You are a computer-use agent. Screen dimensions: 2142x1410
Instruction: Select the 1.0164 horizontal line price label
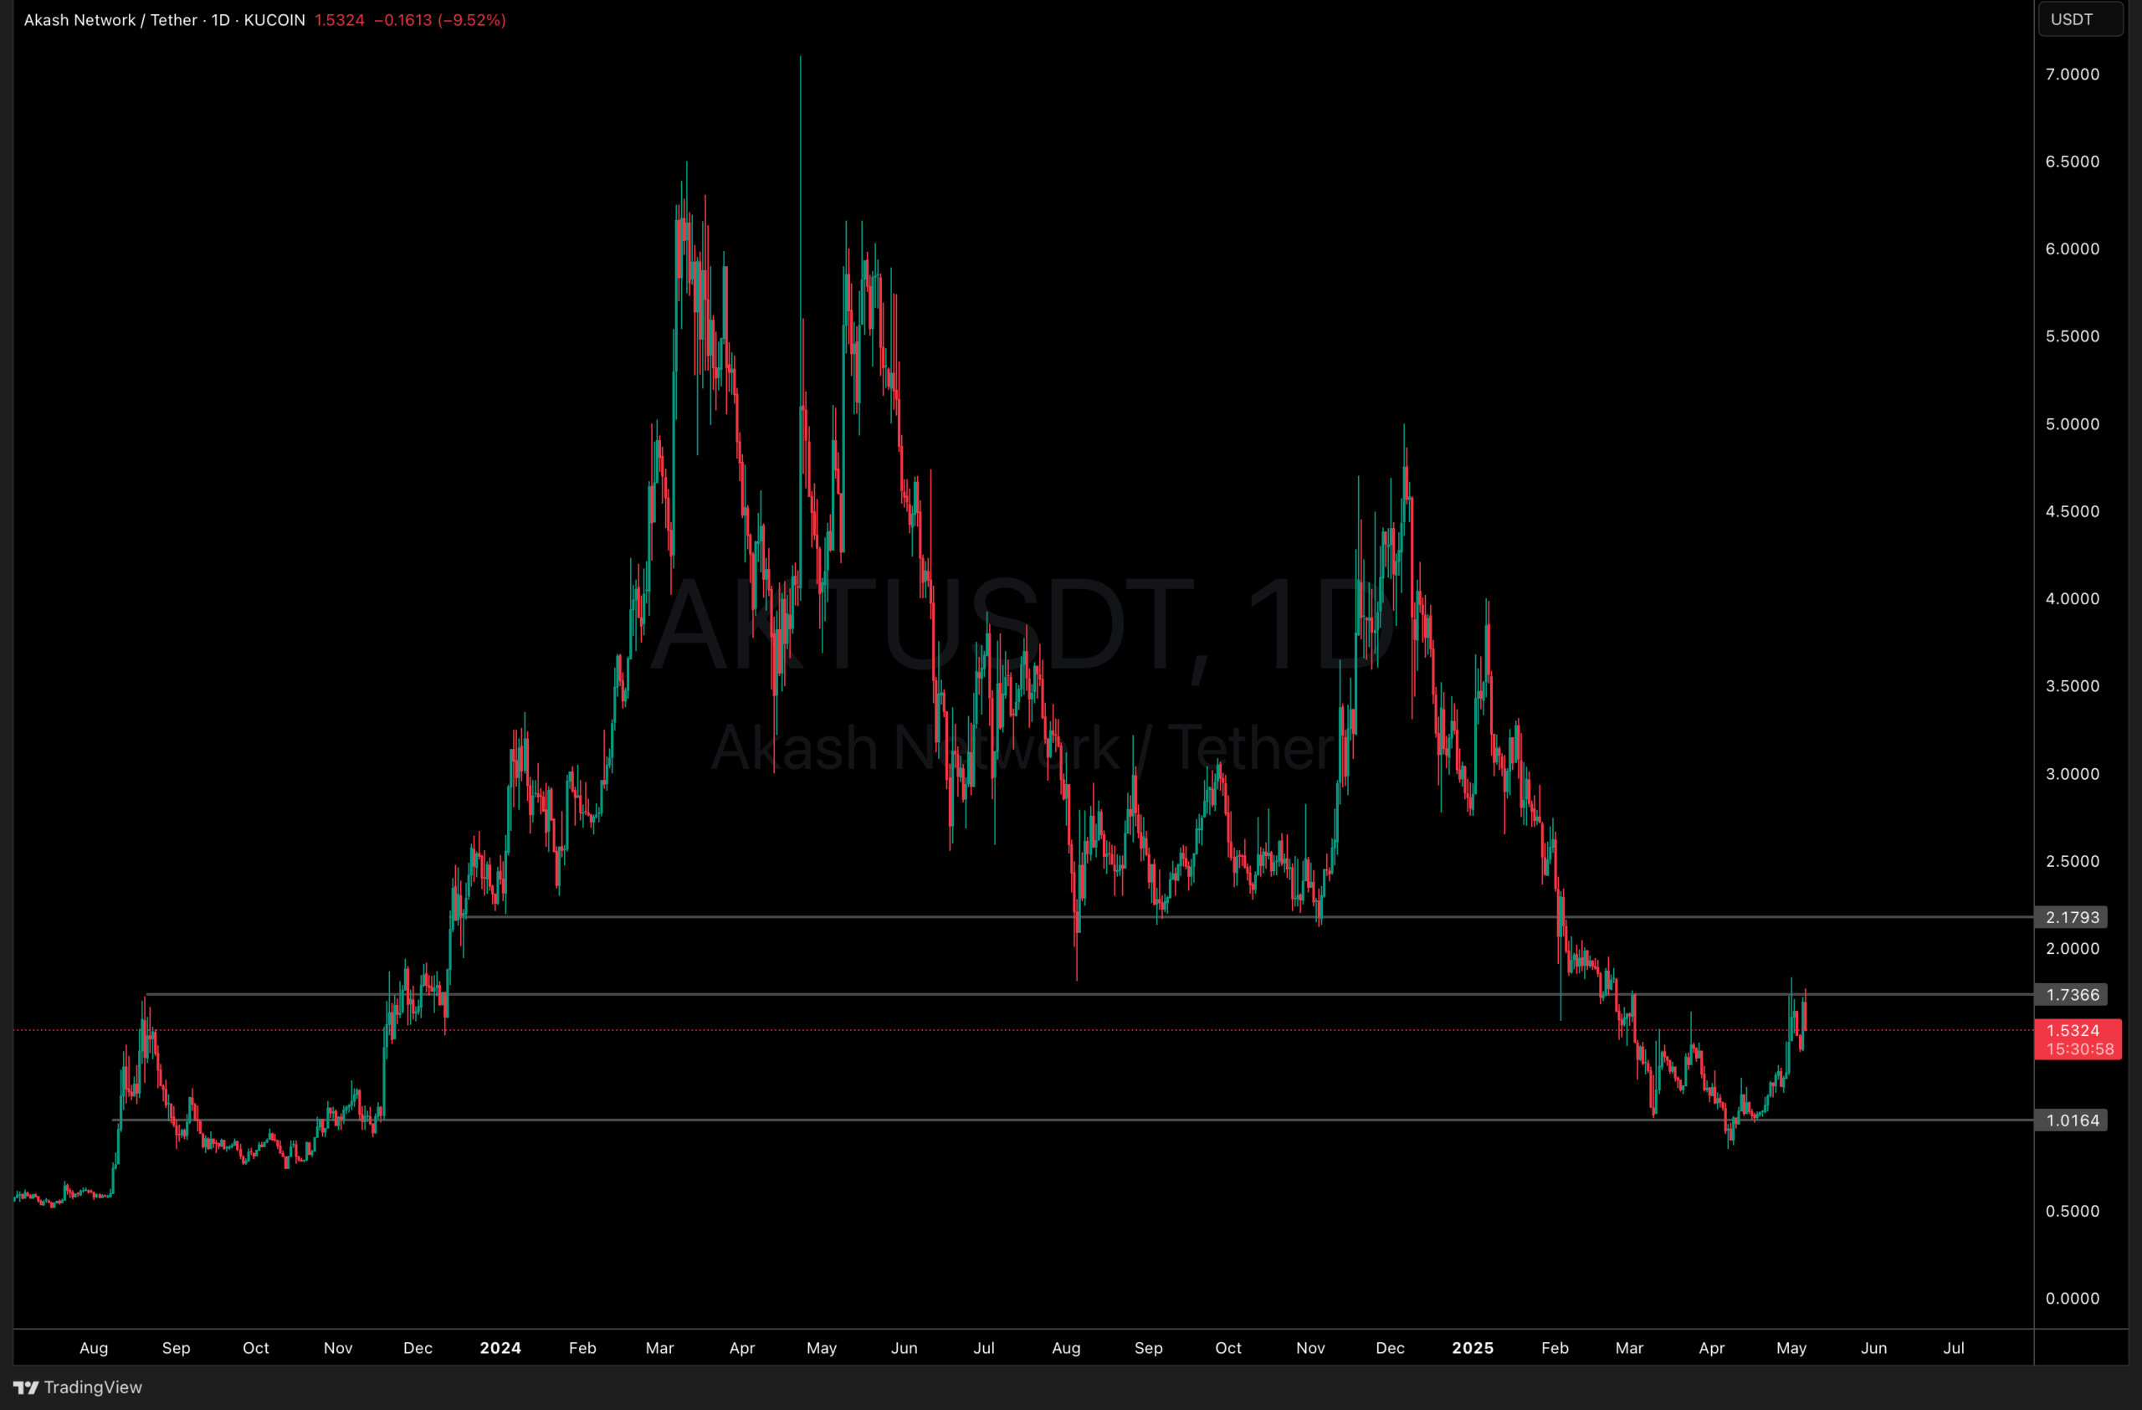[2071, 1120]
